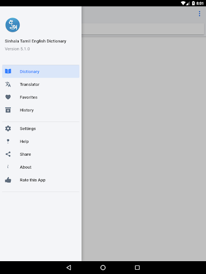Image resolution: width=206 pixels, height=274 pixels.
Task: Tap the Share network icon
Action: (8, 154)
